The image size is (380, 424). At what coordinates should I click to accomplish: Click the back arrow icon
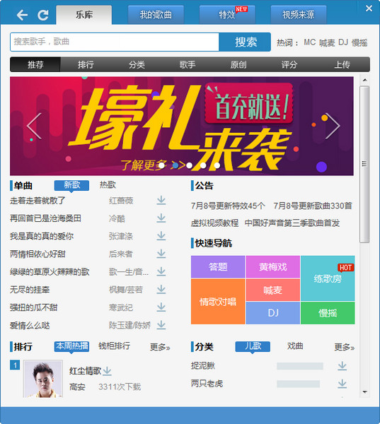click(22, 15)
